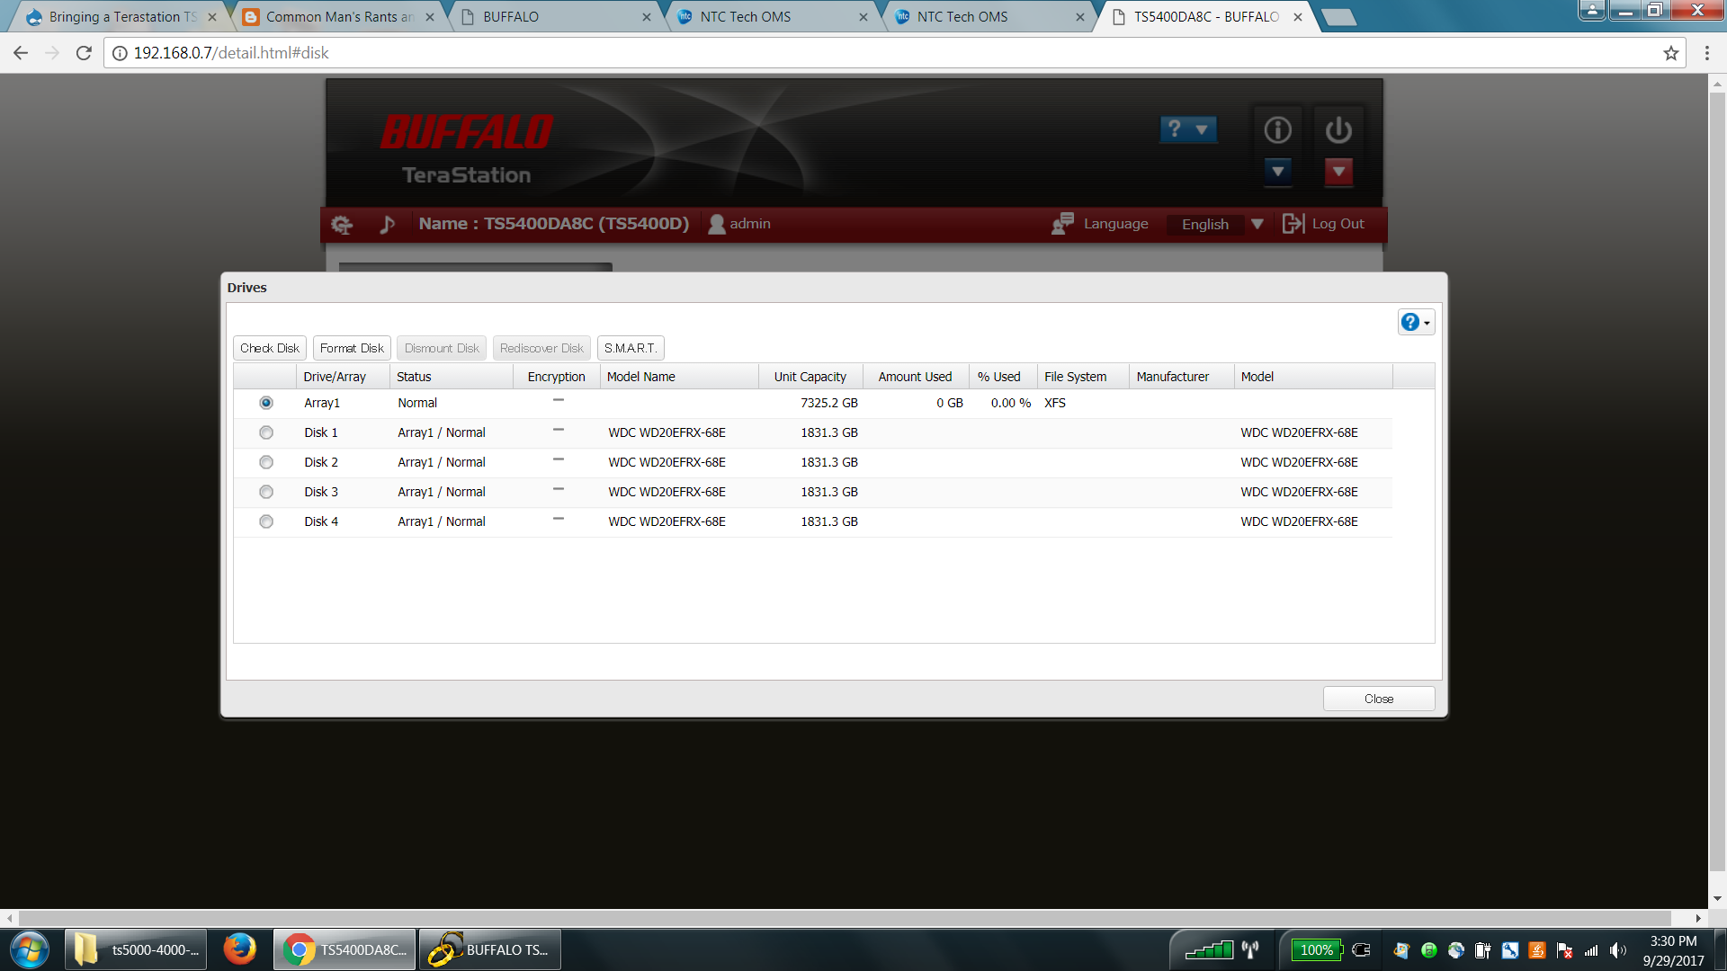Click the Check Disk button
The width and height of the screenshot is (1727, 971).
click(x=270, y=348)
